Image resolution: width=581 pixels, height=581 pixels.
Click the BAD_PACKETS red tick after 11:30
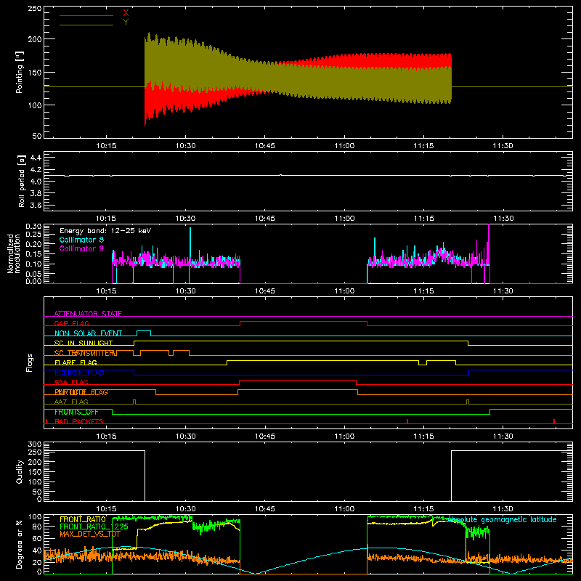(554, 421)
